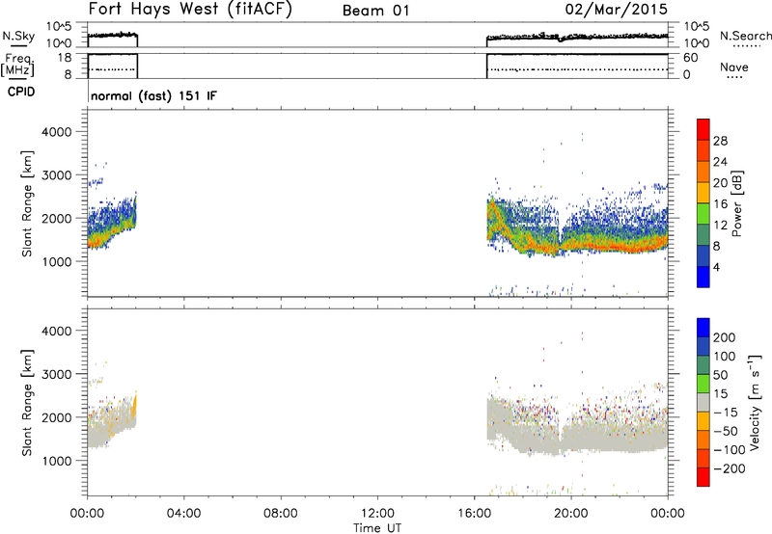This screenshot has width=772, height=534.
Task: Click the 'Freq. [MHz]' axis label
Action: click(19, 66)
